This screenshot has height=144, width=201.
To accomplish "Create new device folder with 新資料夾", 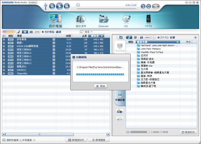I will click(188, 132).
